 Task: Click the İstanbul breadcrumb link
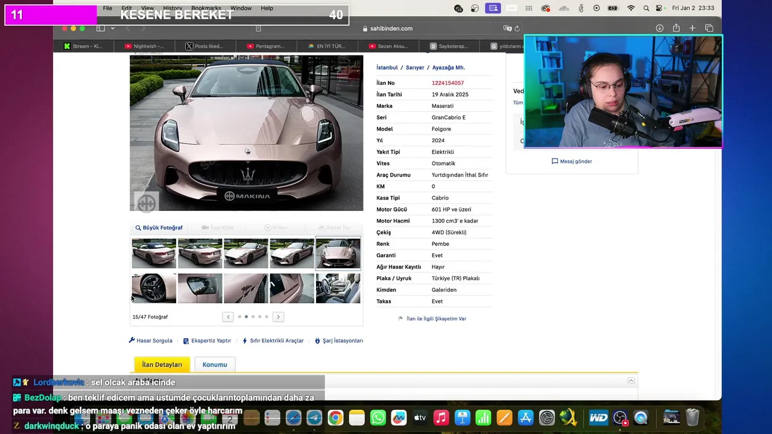click(x=387, y=68)
